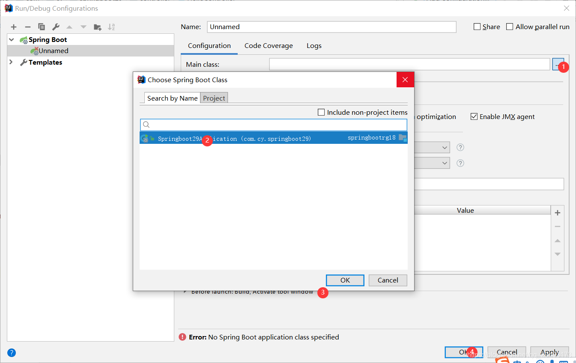Copy configuration icon in toolbar
The width and height of the screenshot is (576, 363).
[42, 27]
